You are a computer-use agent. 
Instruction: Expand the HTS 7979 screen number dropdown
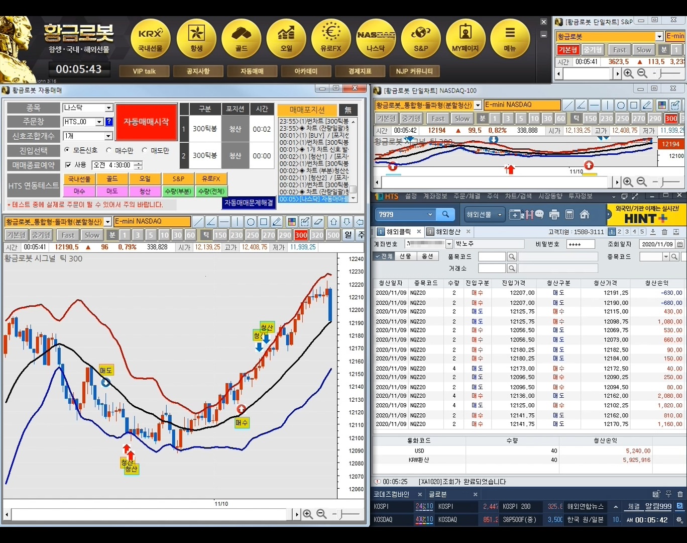pos(430,215)
